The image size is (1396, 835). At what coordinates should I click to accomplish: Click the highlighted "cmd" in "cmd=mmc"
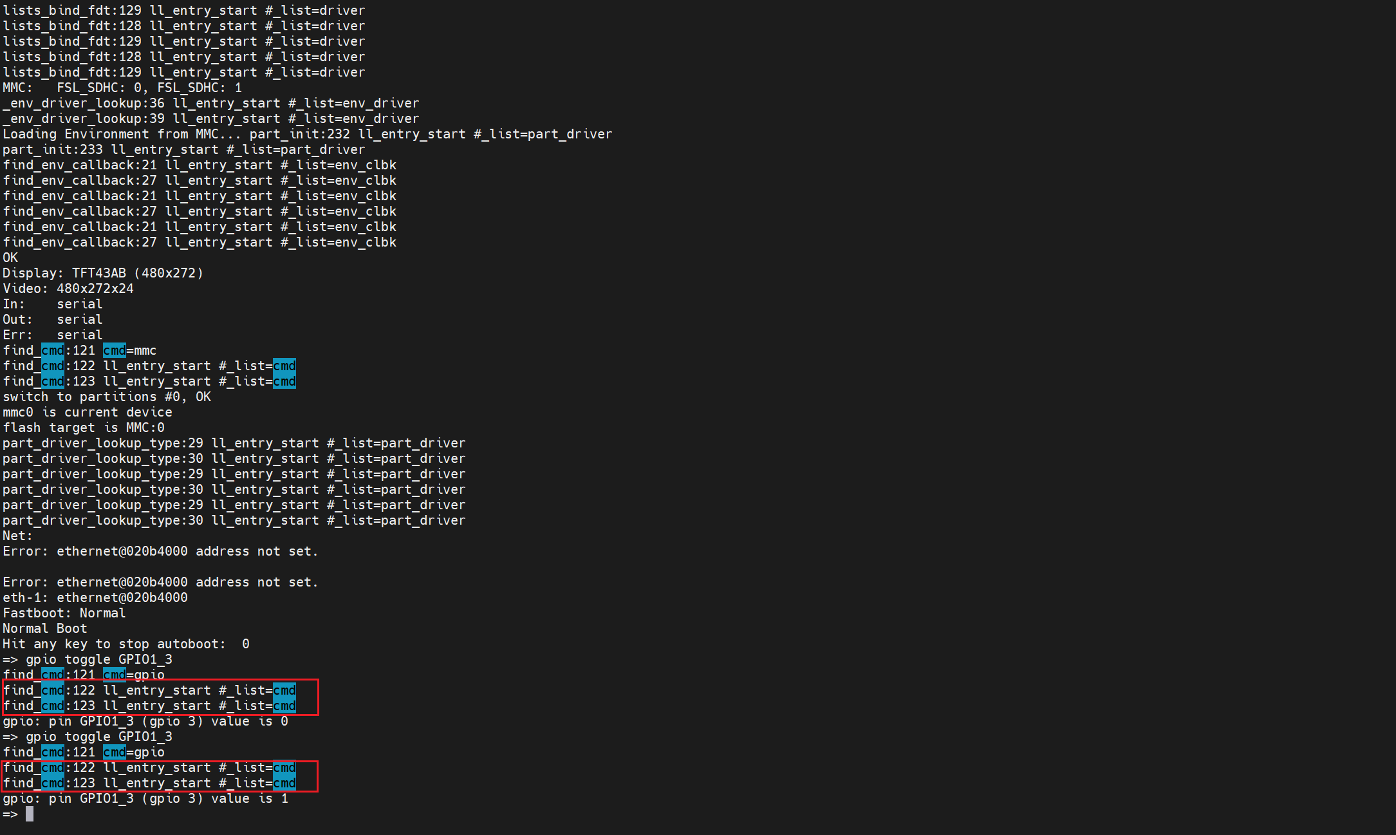tap(115, 351)
